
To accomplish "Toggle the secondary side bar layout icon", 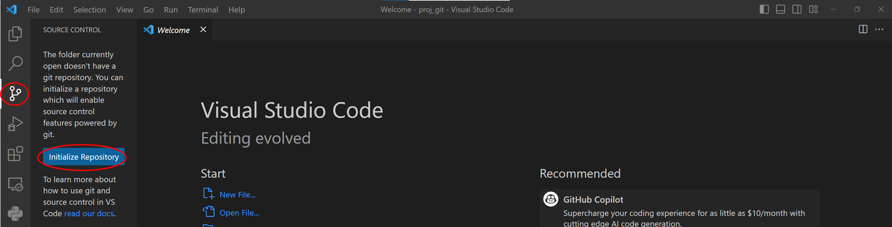I will pos(797,9).
